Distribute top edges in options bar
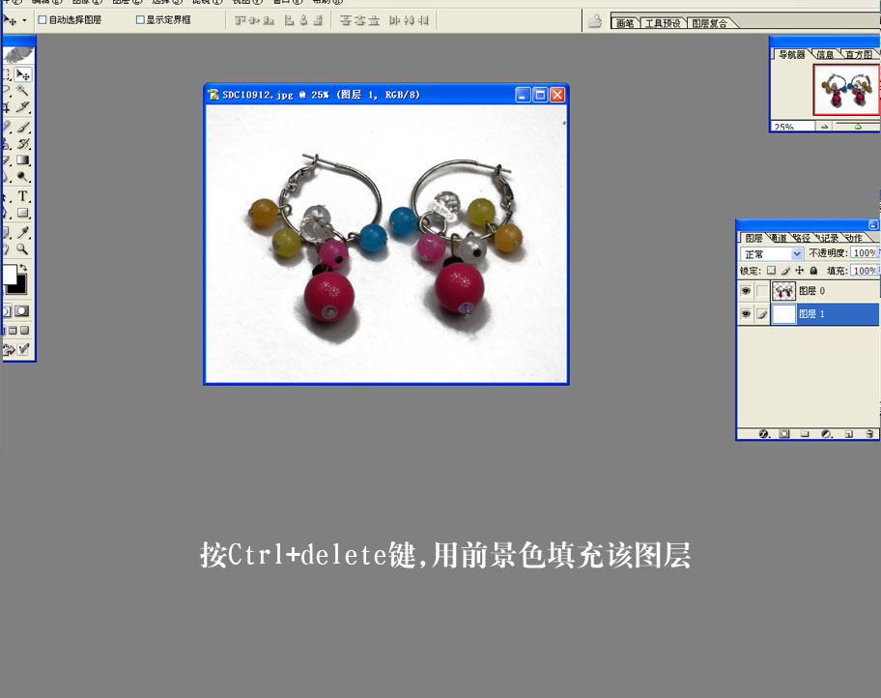The image size is (881, 698). [346, 21]
